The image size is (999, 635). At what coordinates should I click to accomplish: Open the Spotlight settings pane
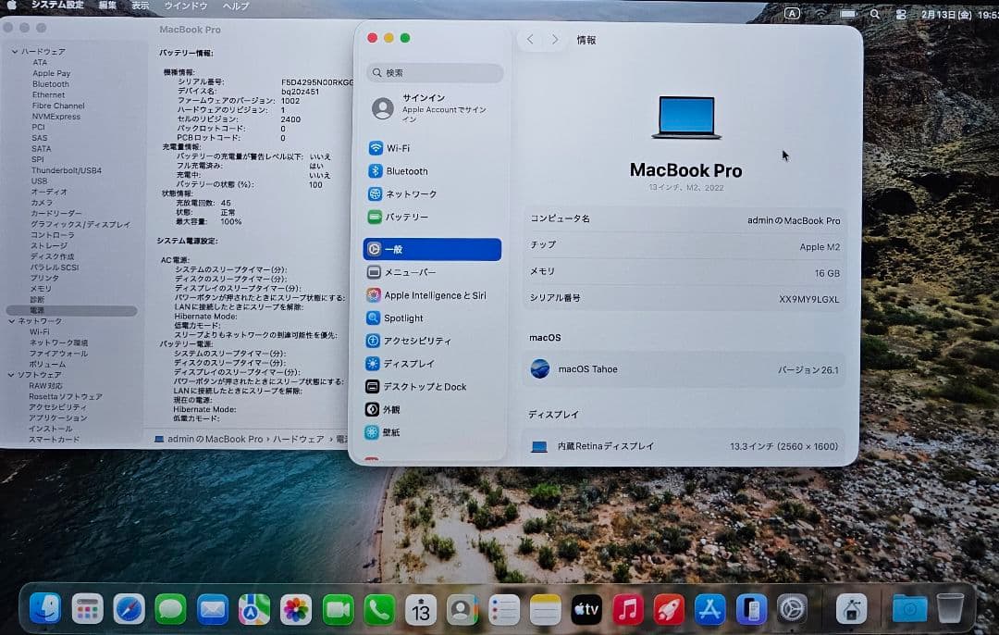point(403,317)
